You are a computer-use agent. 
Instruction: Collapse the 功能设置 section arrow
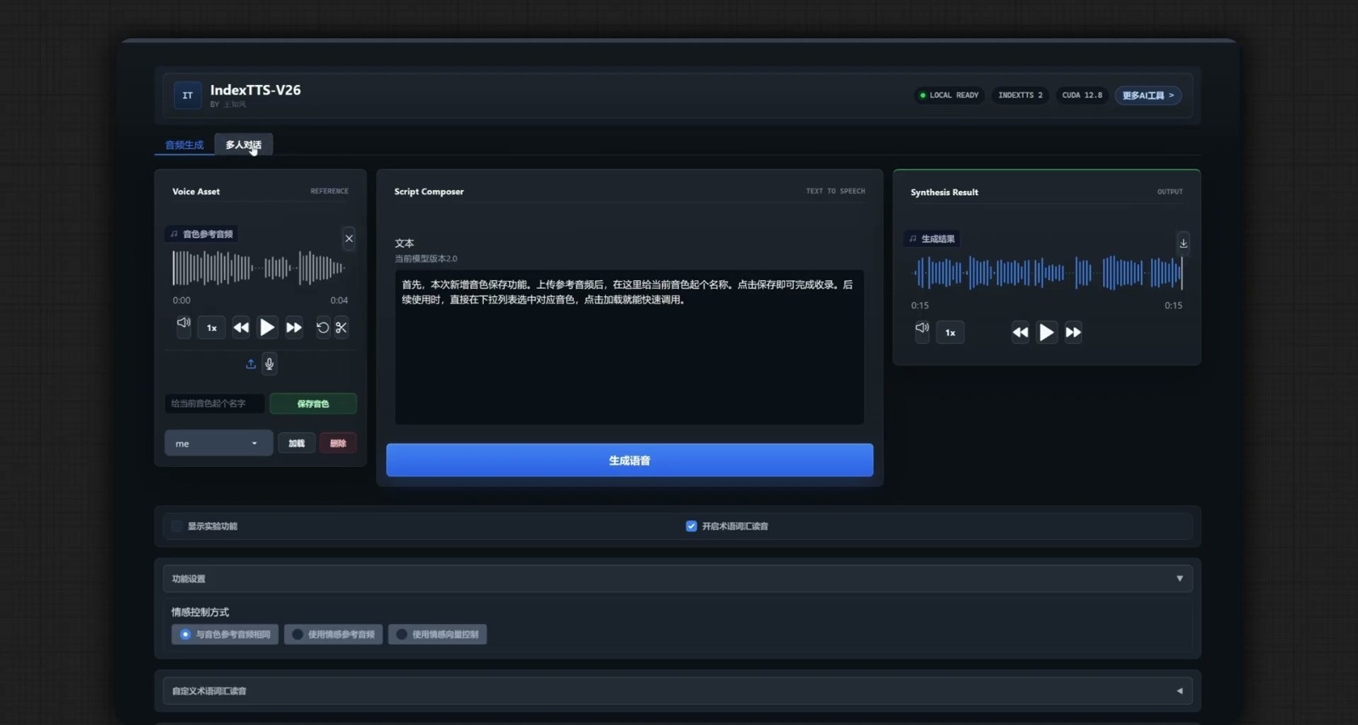[x=1180, y=579]
